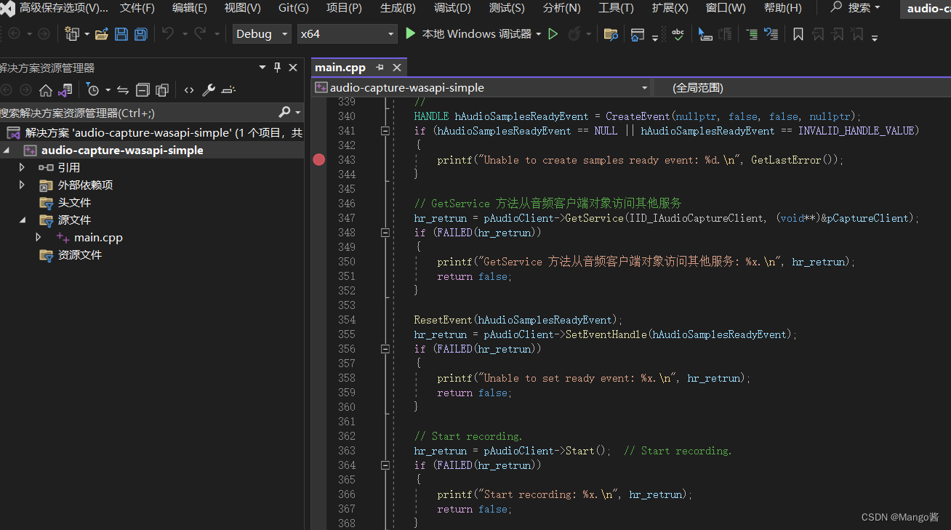Expand the main.cpp tree node
This screenshot has width=951, height=530.
tap(39, 238)
